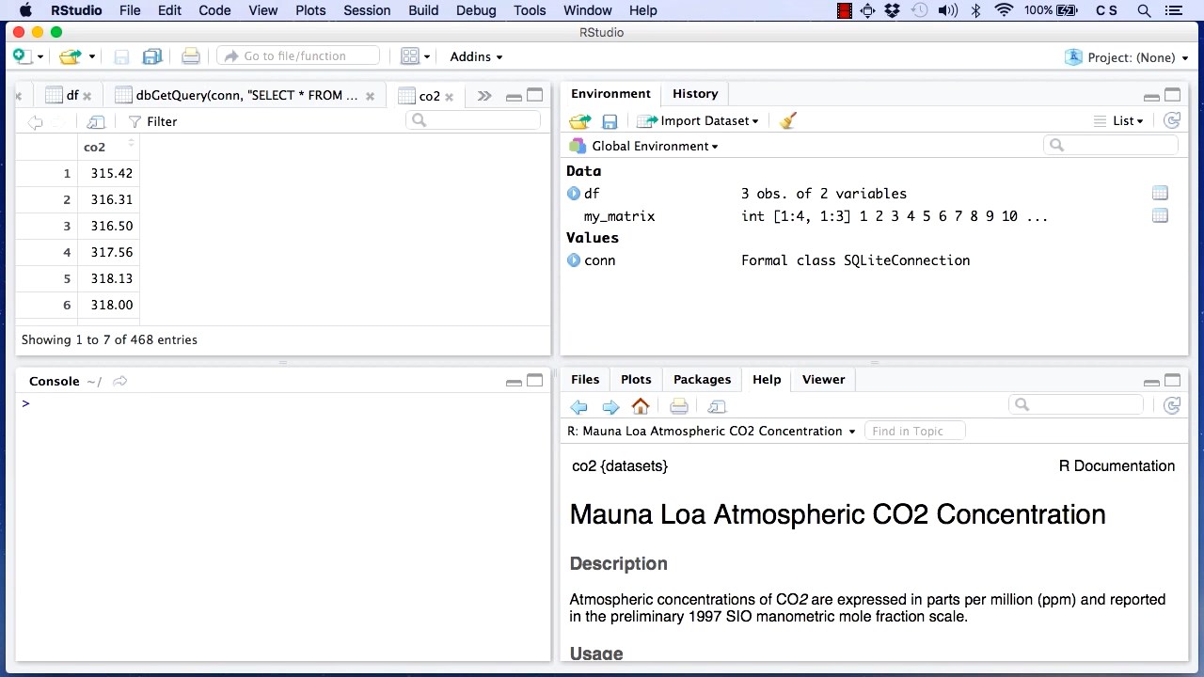
Task: Go forward in Help with the right arrow
Action: click(x=610, y=406)
